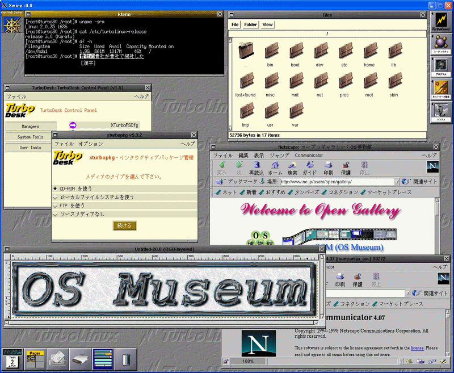The height and width of the screenshot is (373, 454).
Task: Open Communicator menu in Netscape
Action: coord(309,155)
